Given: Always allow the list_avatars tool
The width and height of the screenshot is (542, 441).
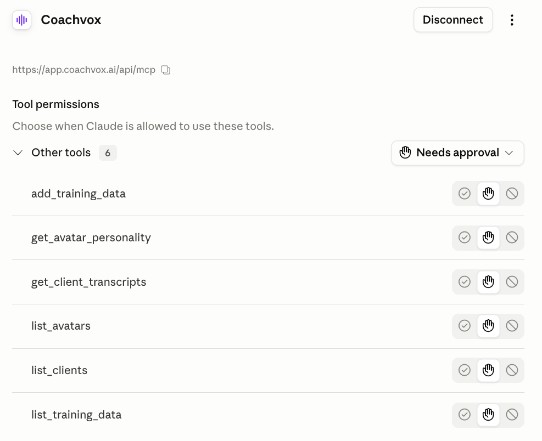Looking at the screenshot, I should coord(465,326).
